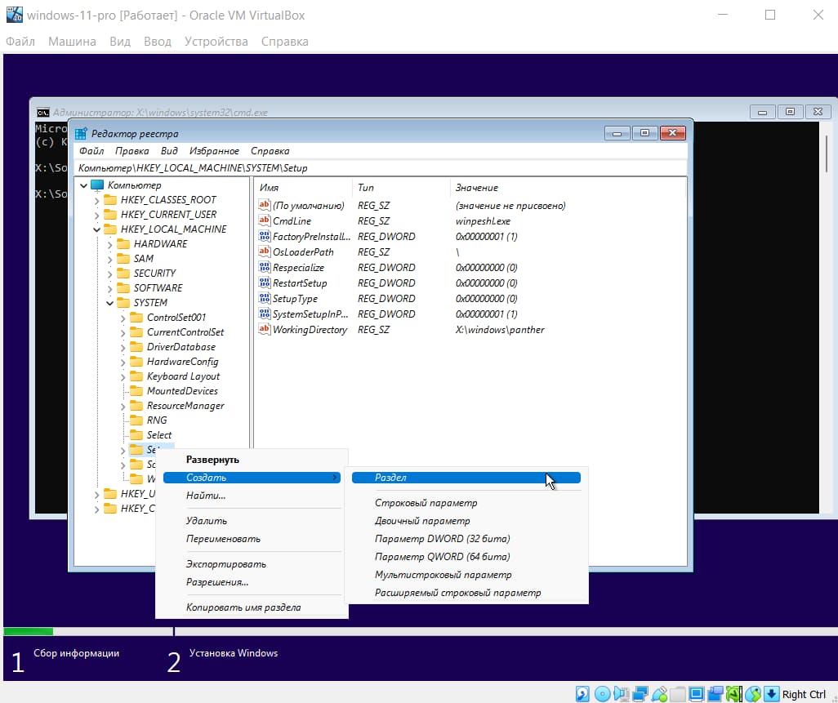Expand the SECURITY key arrow
The image size is (838, 703).
pyautogui.click(x=109, y=274)
